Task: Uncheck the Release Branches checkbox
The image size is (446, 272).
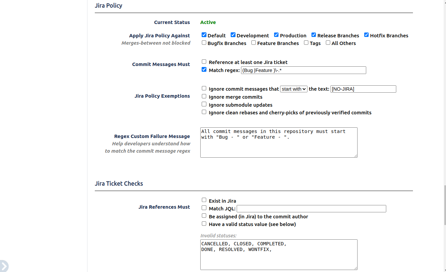Action: click(314, 35)
